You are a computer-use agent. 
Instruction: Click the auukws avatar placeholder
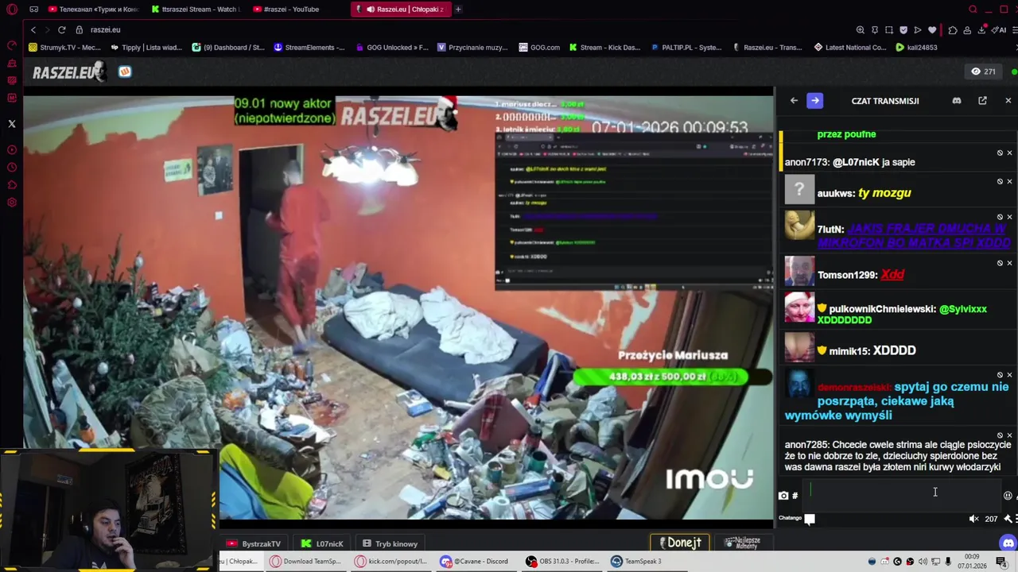coord(799,190)
